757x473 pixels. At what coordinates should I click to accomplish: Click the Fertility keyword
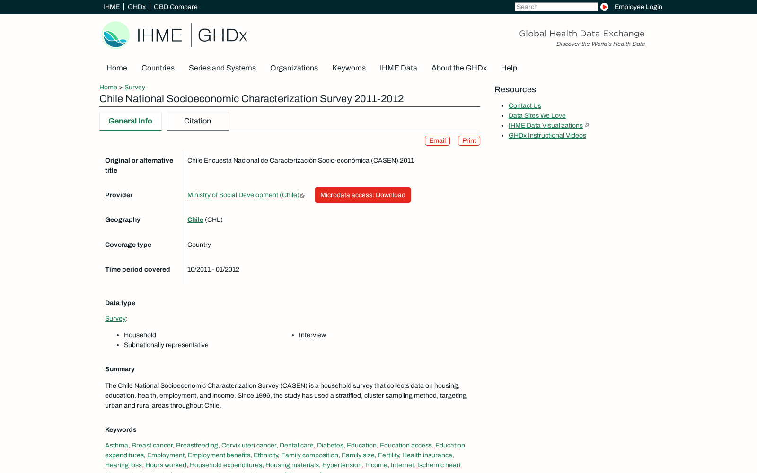[x=388, y=455]
